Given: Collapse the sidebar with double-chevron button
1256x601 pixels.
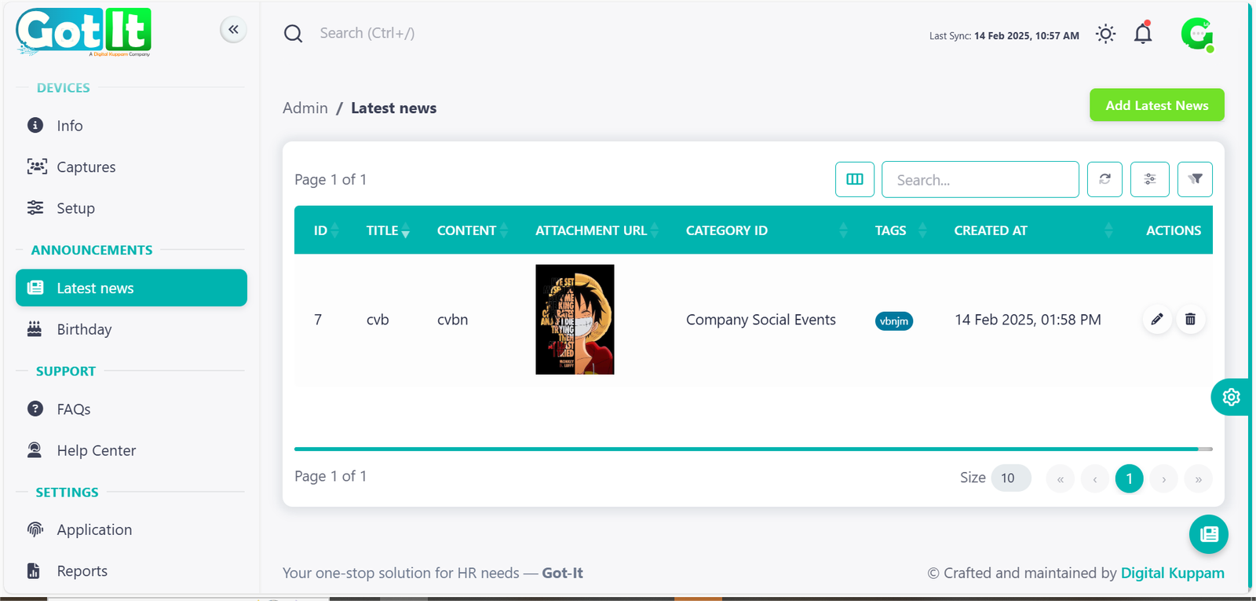Looking at the screenshot, I should pyautogui.click(x=233, y=30).
